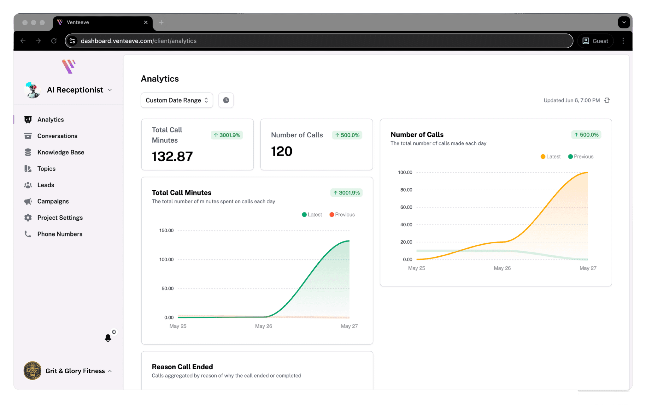Click the Leads people icon

[x=28, y=185]
